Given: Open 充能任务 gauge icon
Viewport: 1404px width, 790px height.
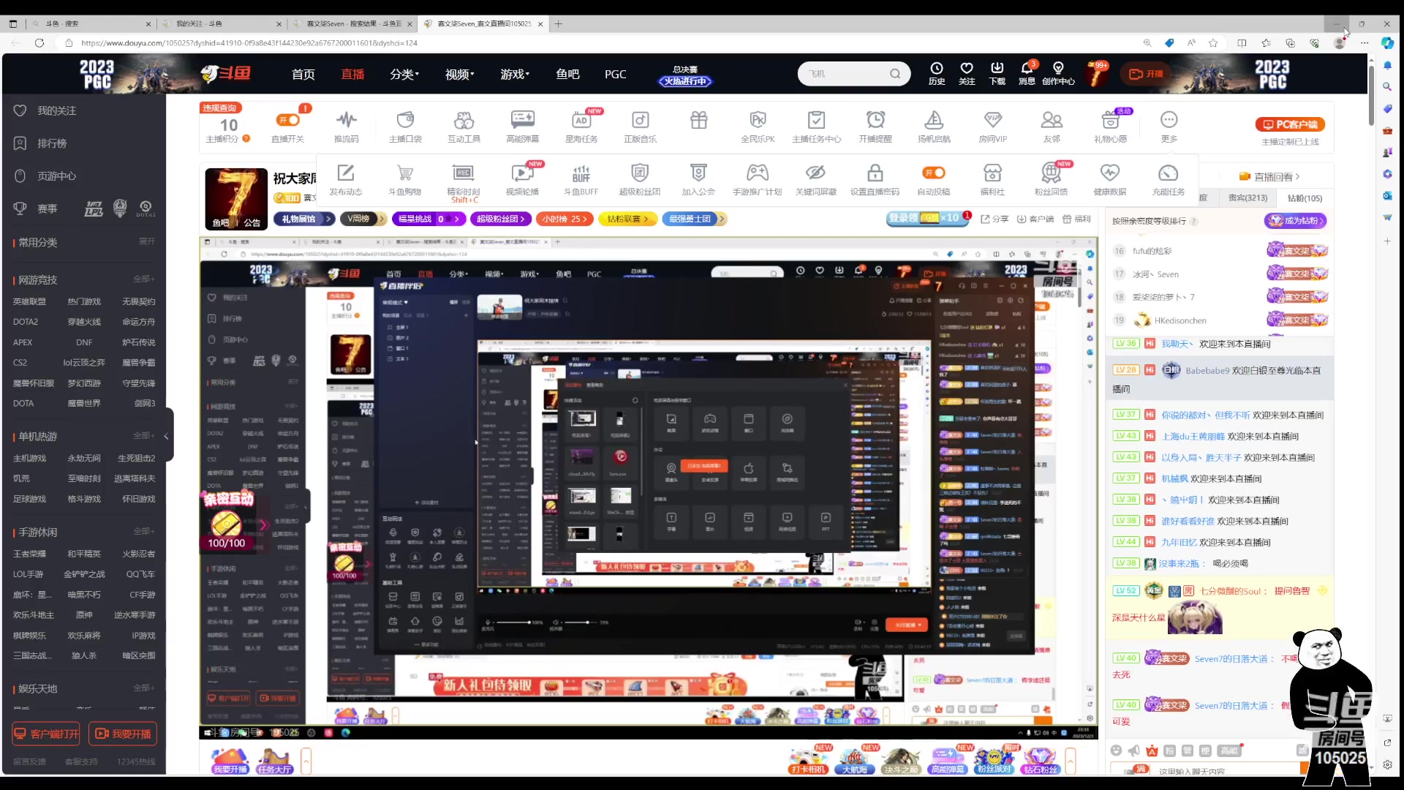Looking at the screenshot, I should pos(1168,179).
